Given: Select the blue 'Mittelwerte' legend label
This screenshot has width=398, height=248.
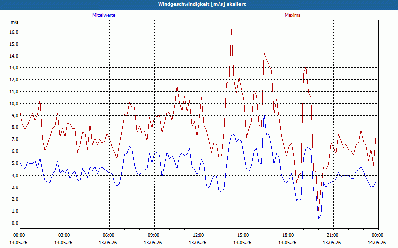Looking at the screenshot, I should [104, 15].
